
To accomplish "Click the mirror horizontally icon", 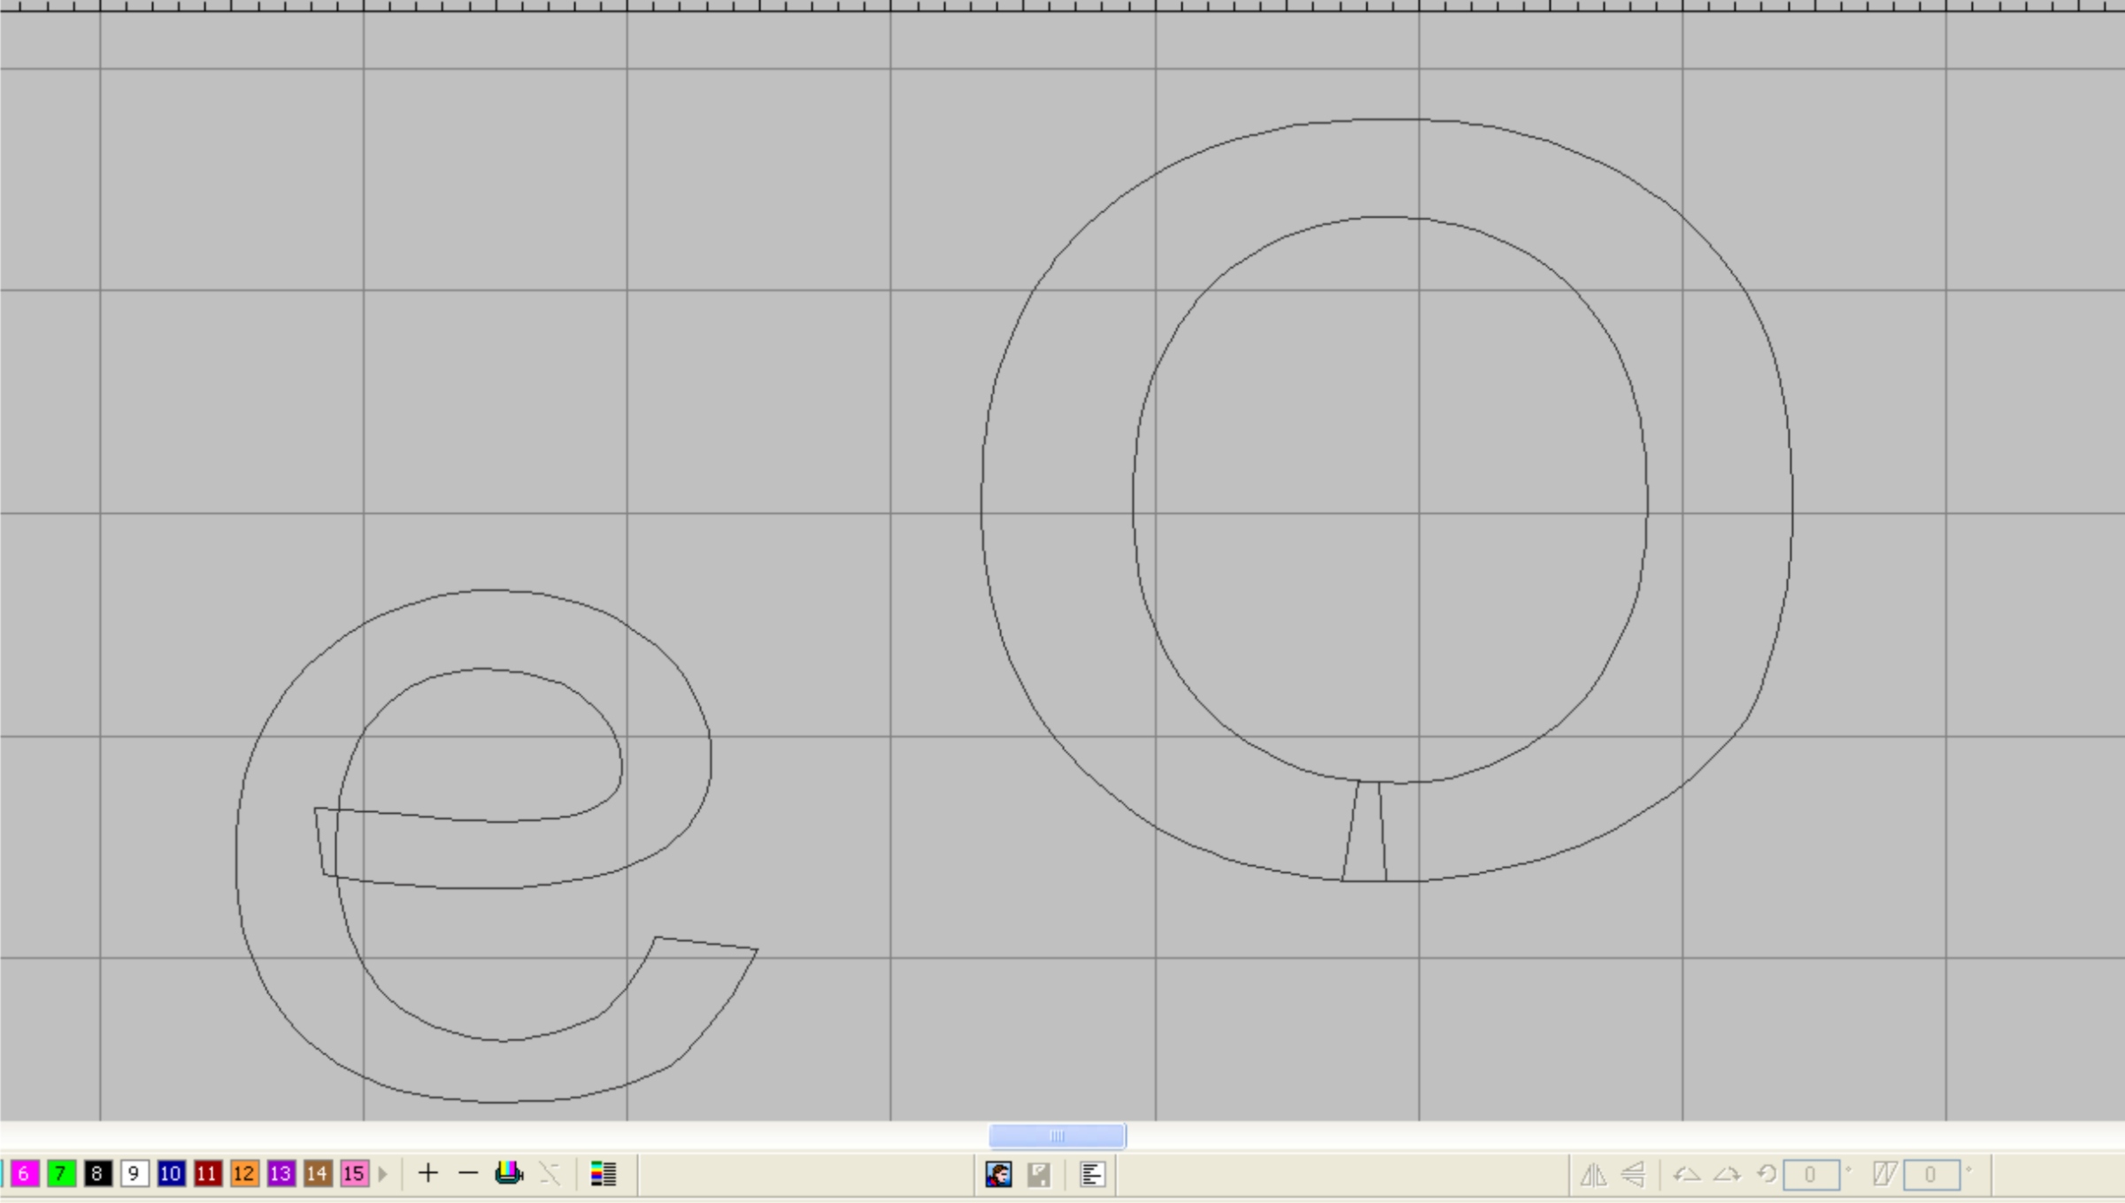I will 1593,1175.
